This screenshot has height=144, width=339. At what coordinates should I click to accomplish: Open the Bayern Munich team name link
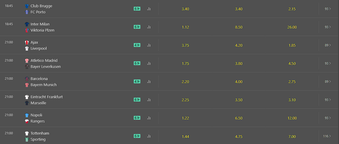[43, 85]
